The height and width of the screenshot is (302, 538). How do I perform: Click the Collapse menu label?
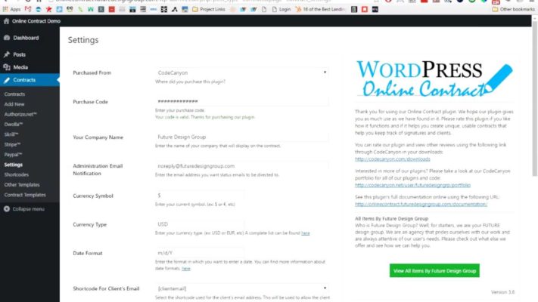[29, 209]
